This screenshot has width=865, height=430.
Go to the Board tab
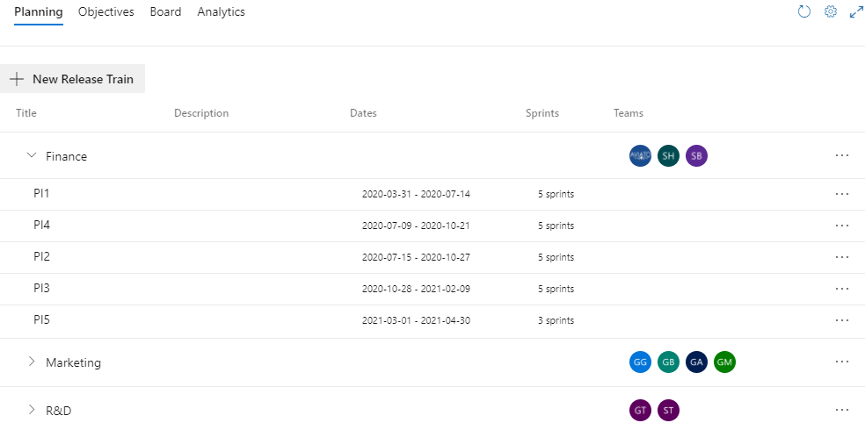tap(165, 12)
